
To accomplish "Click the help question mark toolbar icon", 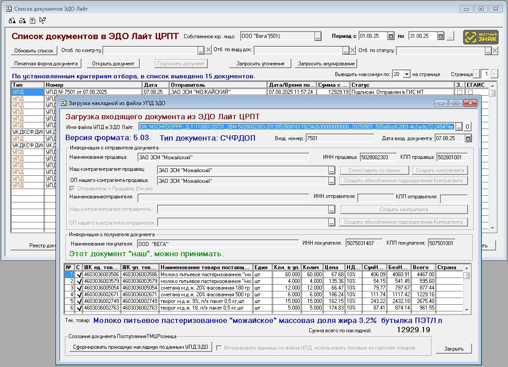I will click(32, 20).
